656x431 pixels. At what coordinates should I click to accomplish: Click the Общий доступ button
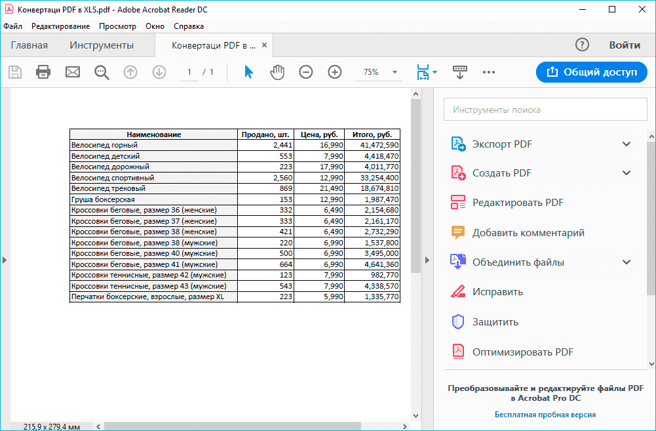pyautogui.click(x=591, y=72)
